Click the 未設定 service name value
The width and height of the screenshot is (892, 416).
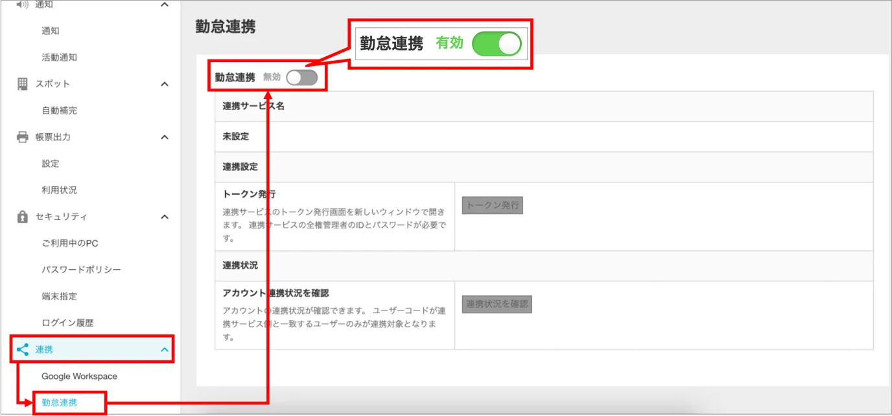coord(236,137)
